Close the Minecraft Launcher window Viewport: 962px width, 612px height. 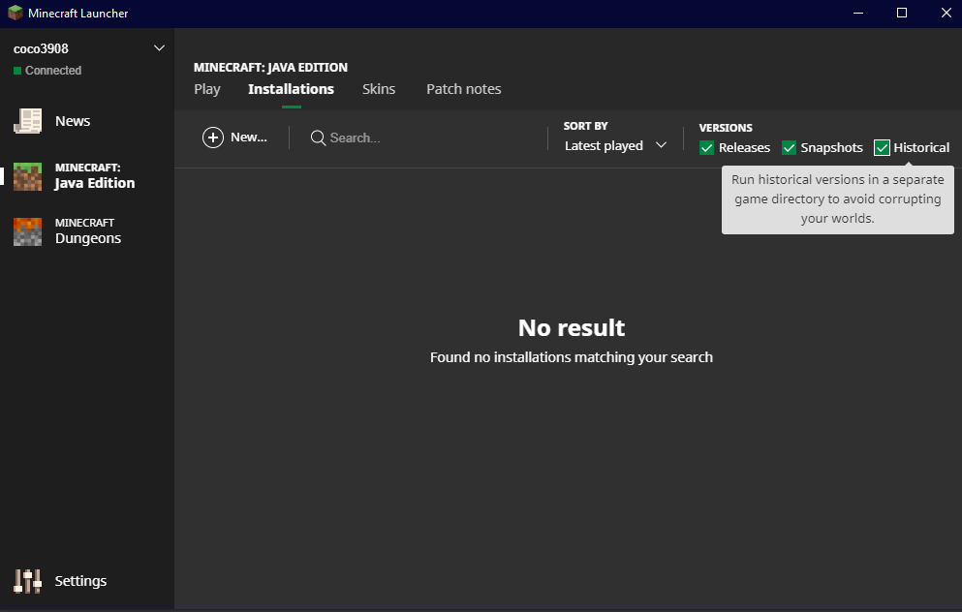946,13
